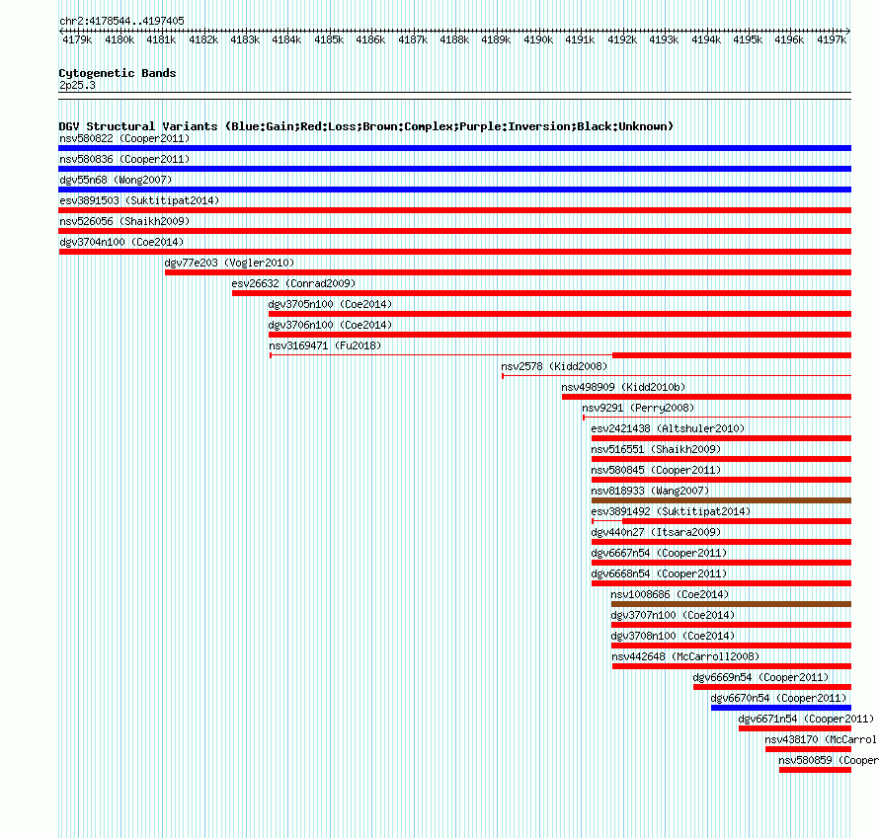Click the 4185k ruler tick label
The image size is (879, 838).
click(329, 39)
